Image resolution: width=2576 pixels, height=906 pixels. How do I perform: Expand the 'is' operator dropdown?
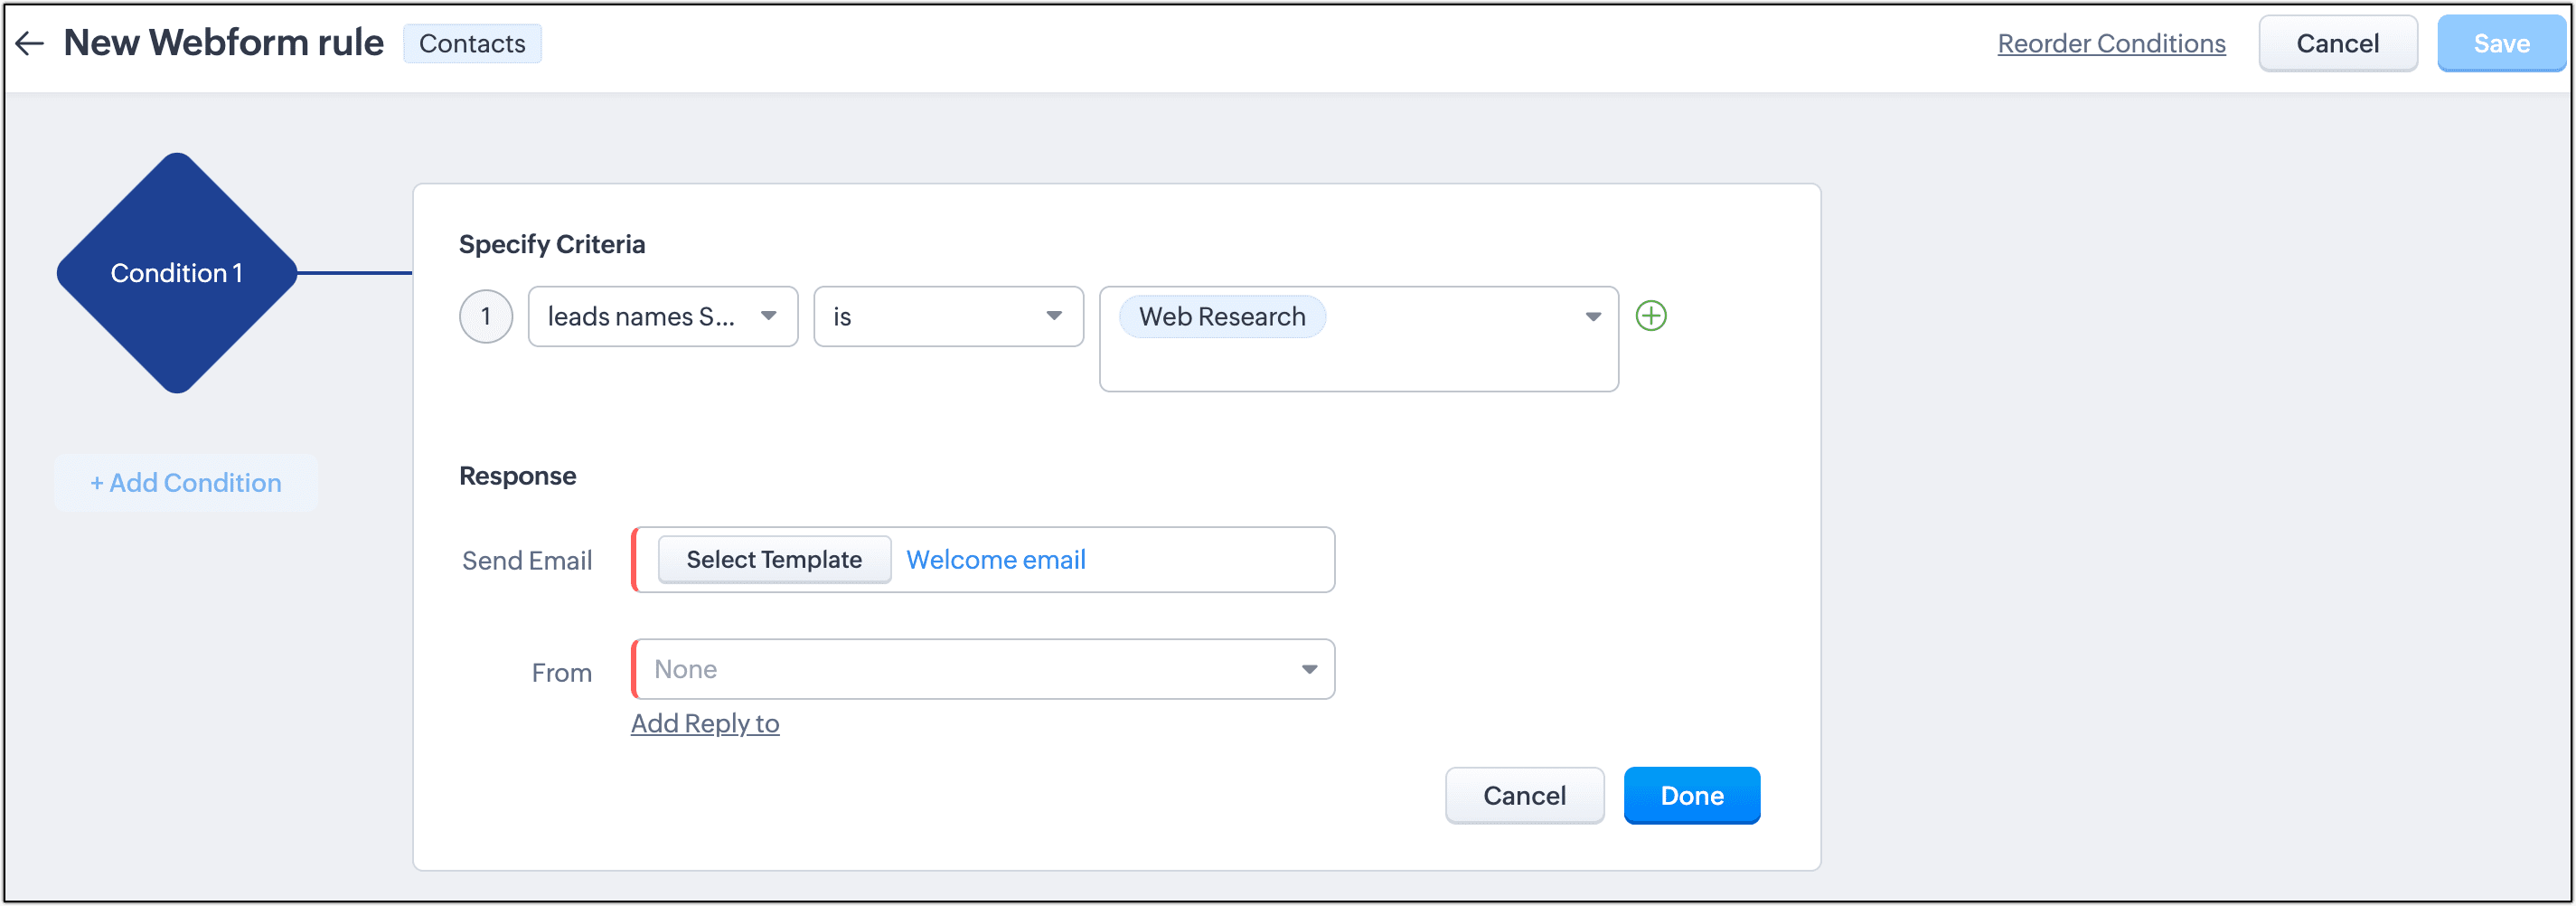click(x=947, y=316)
